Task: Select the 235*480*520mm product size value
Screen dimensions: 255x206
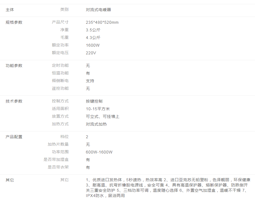Action: click(102, 22)
